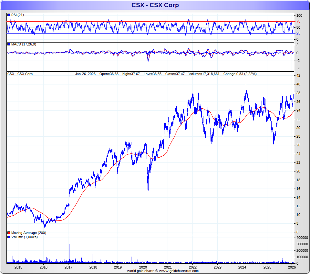Click the red Moving Average legend square
This screenshot has width=310, height=274.
pyautogui.click(x=9, y=233)
